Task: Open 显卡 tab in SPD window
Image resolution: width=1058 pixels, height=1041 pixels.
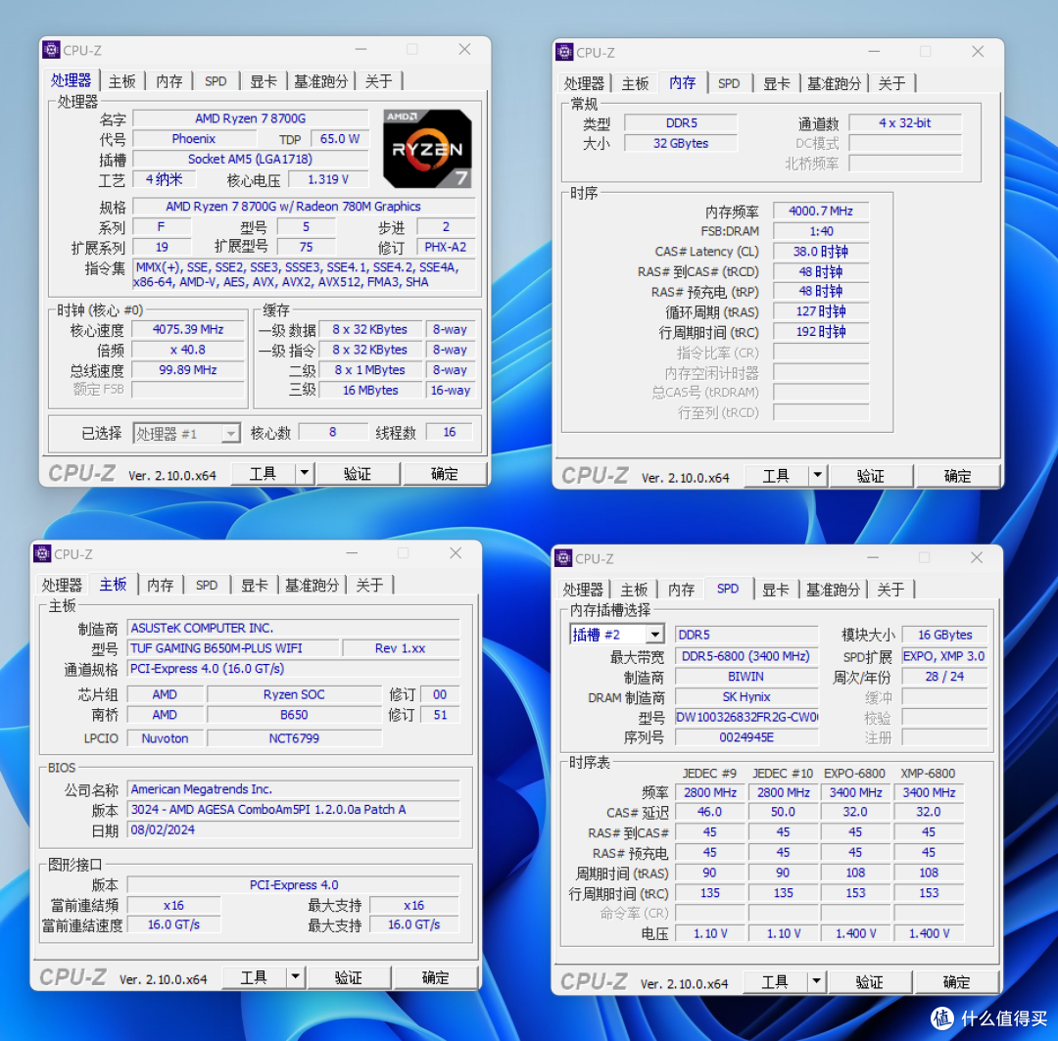Action: (776, 590)
